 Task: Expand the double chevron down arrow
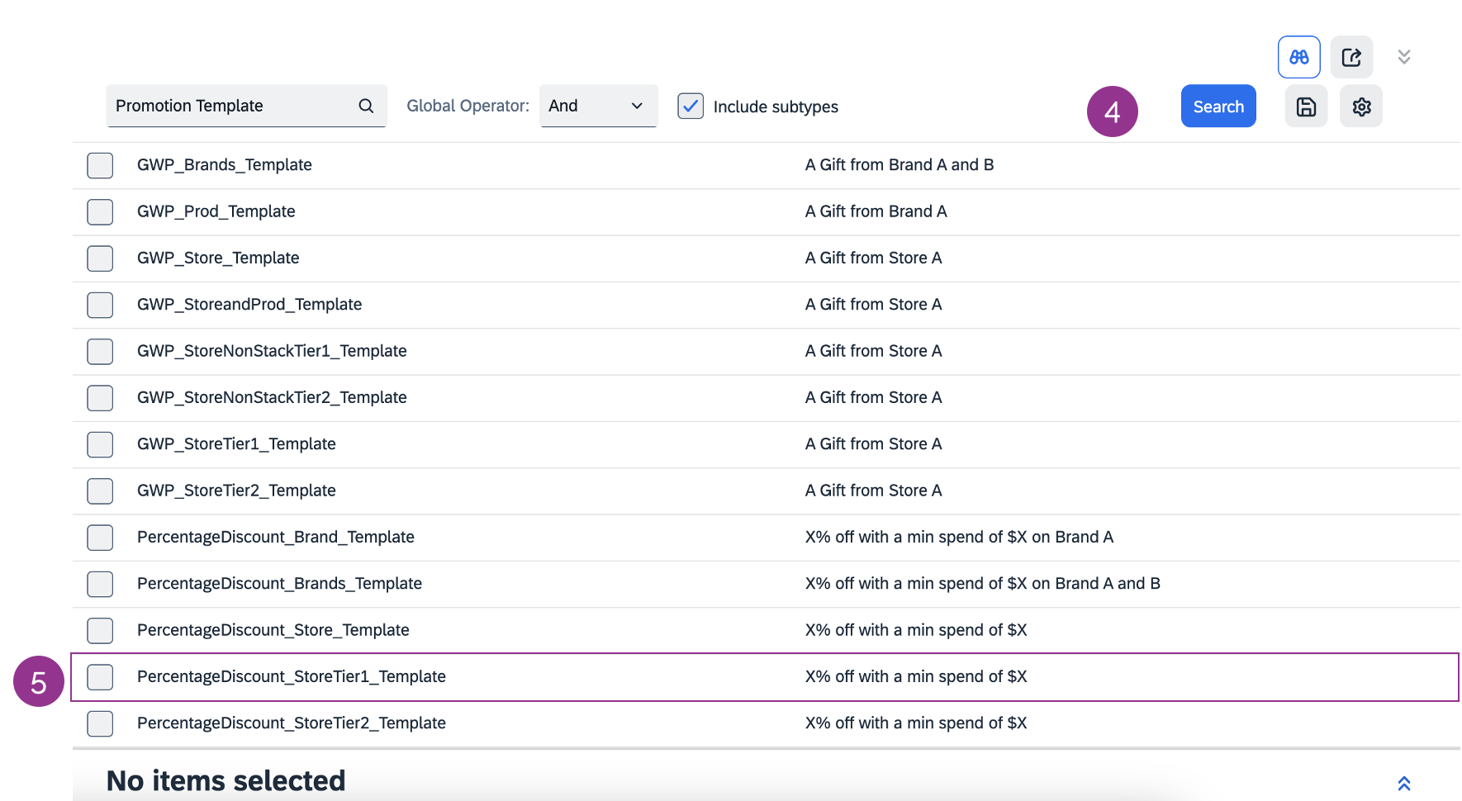coord(1403,57)
